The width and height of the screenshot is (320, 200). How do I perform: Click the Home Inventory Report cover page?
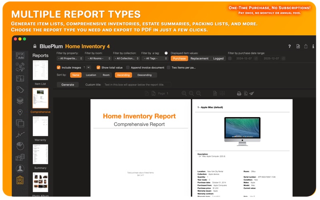pos(141,148)
